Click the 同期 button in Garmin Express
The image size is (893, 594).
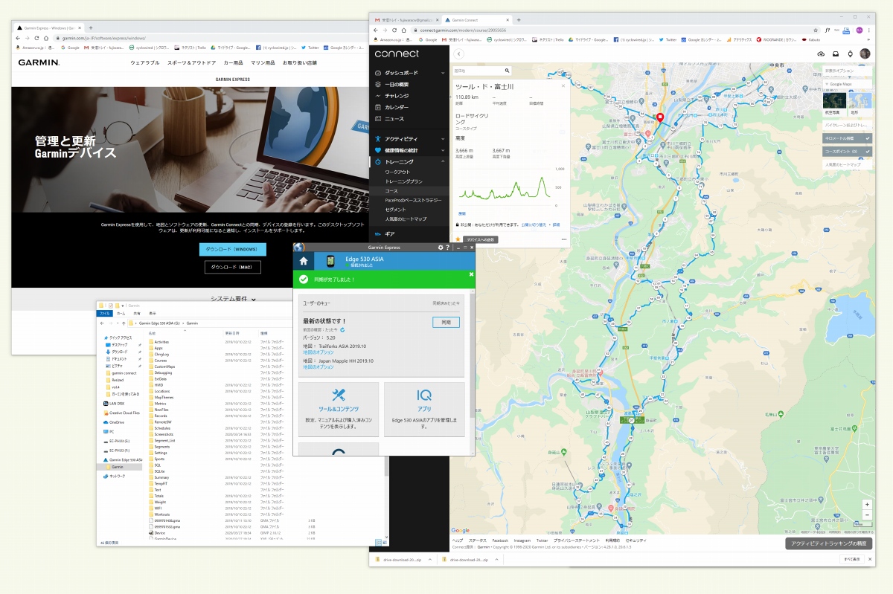coord(446,322)
